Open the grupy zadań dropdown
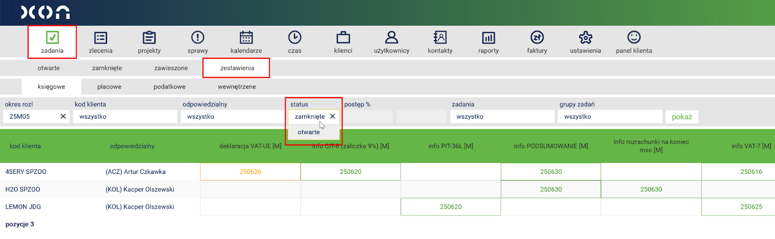 (609, 117)
